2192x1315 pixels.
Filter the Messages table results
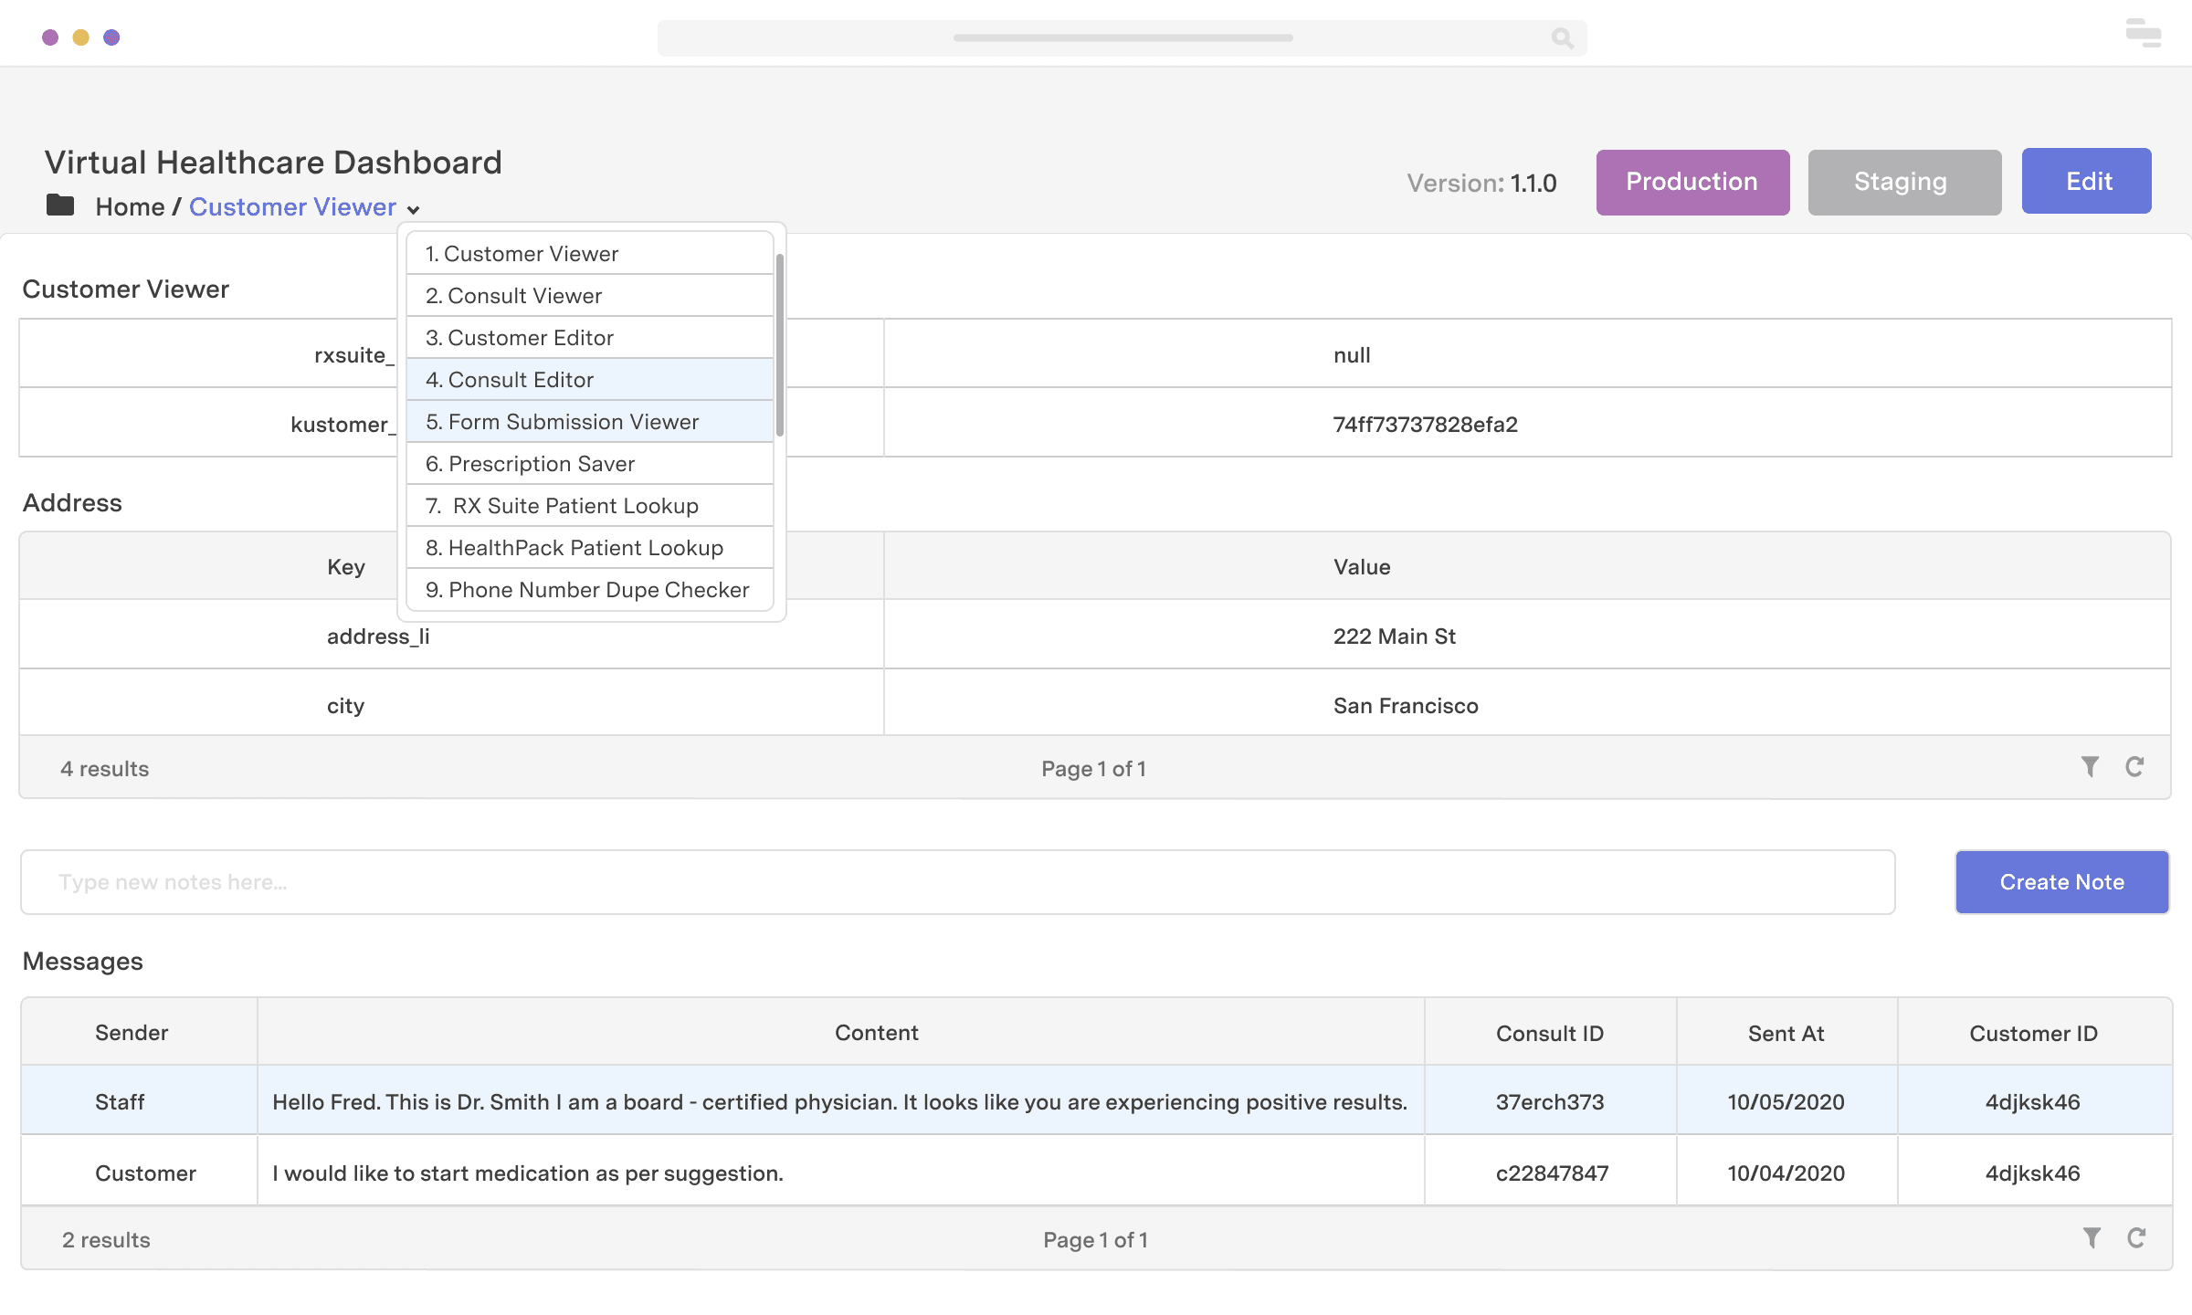click(x=2090, y=1238)
